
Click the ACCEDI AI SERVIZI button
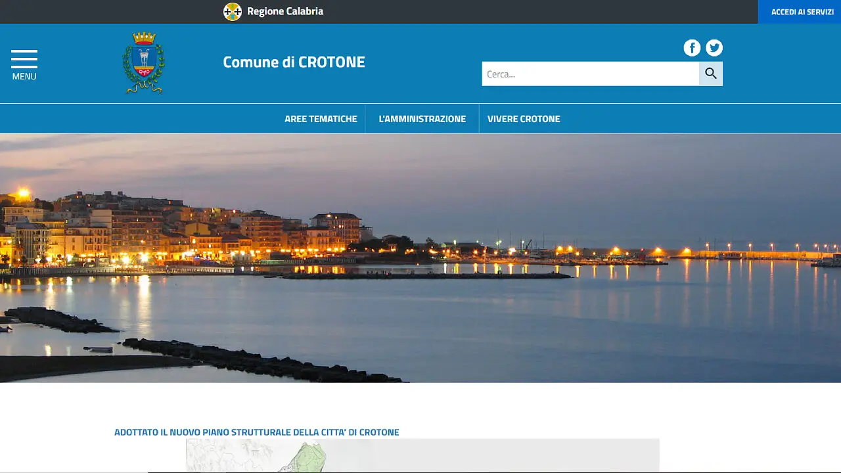click(802, 12)
